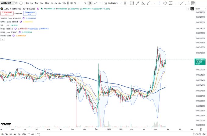Click the purple icon next to Binance
This screenshot has height=136, width=207.
[x=38, y=9]
